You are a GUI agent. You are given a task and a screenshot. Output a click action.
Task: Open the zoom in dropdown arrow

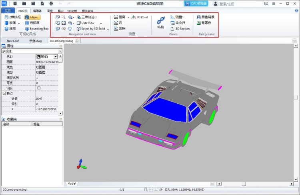coord(74,18)
